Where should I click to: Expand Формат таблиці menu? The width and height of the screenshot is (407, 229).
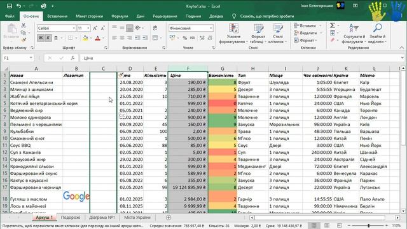[258, 33]
